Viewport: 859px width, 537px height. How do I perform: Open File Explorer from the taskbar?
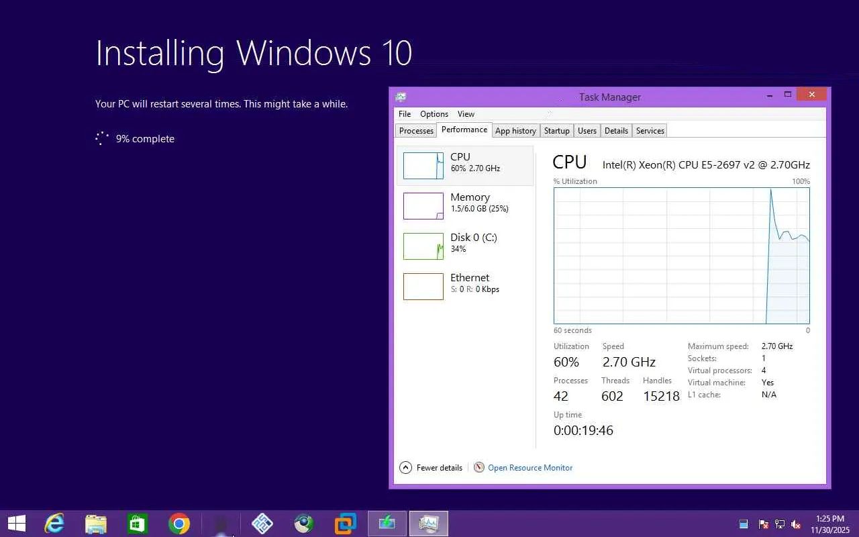click(96, 524)
